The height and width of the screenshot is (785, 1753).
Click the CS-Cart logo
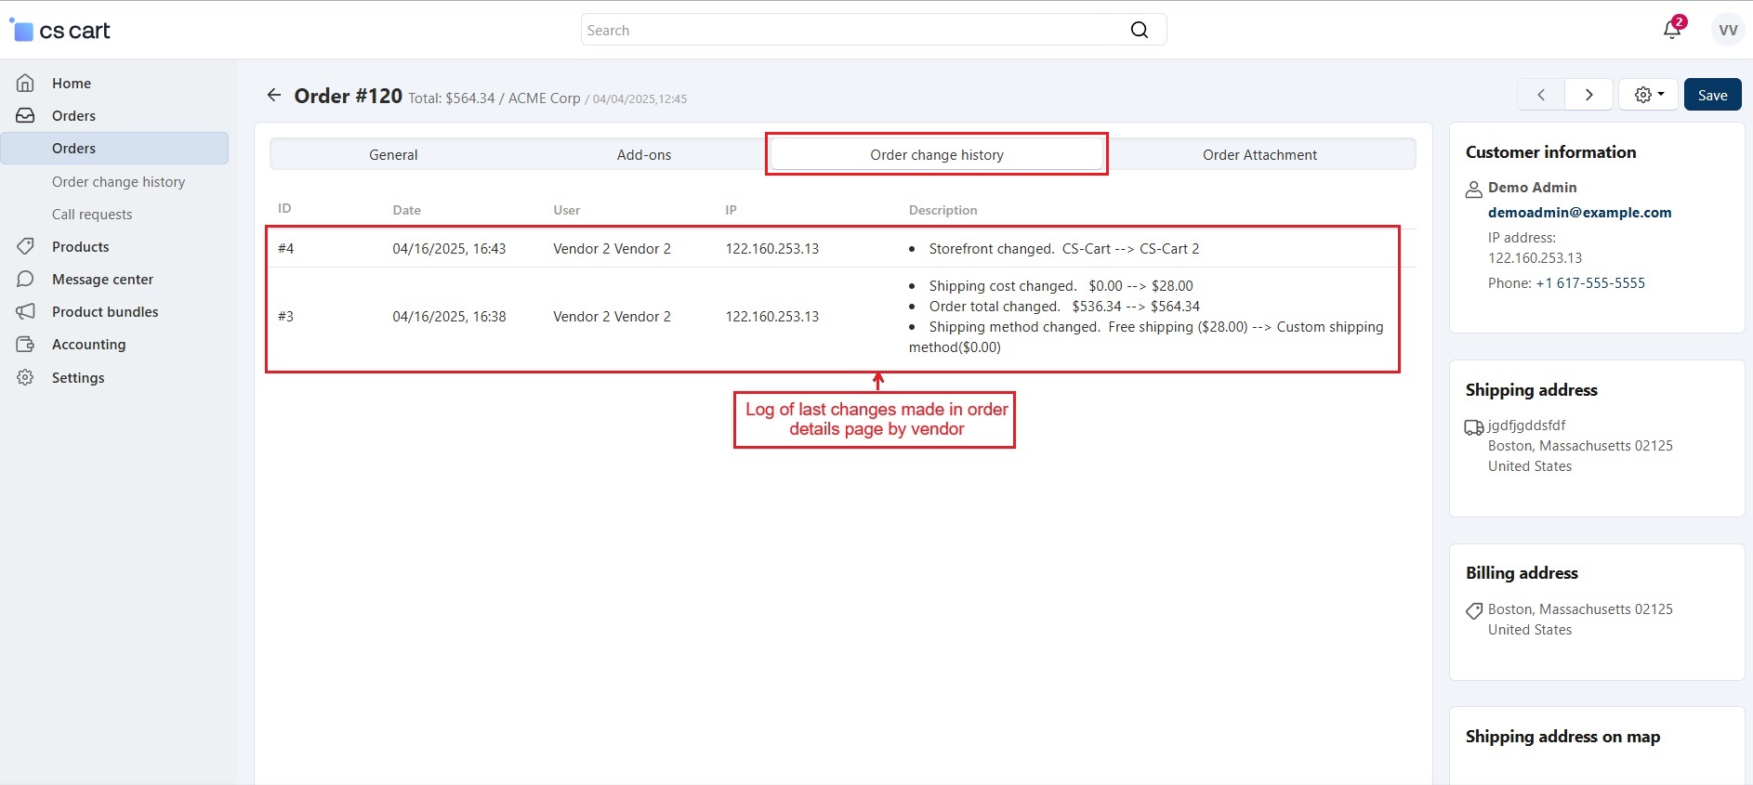(60, 31)
